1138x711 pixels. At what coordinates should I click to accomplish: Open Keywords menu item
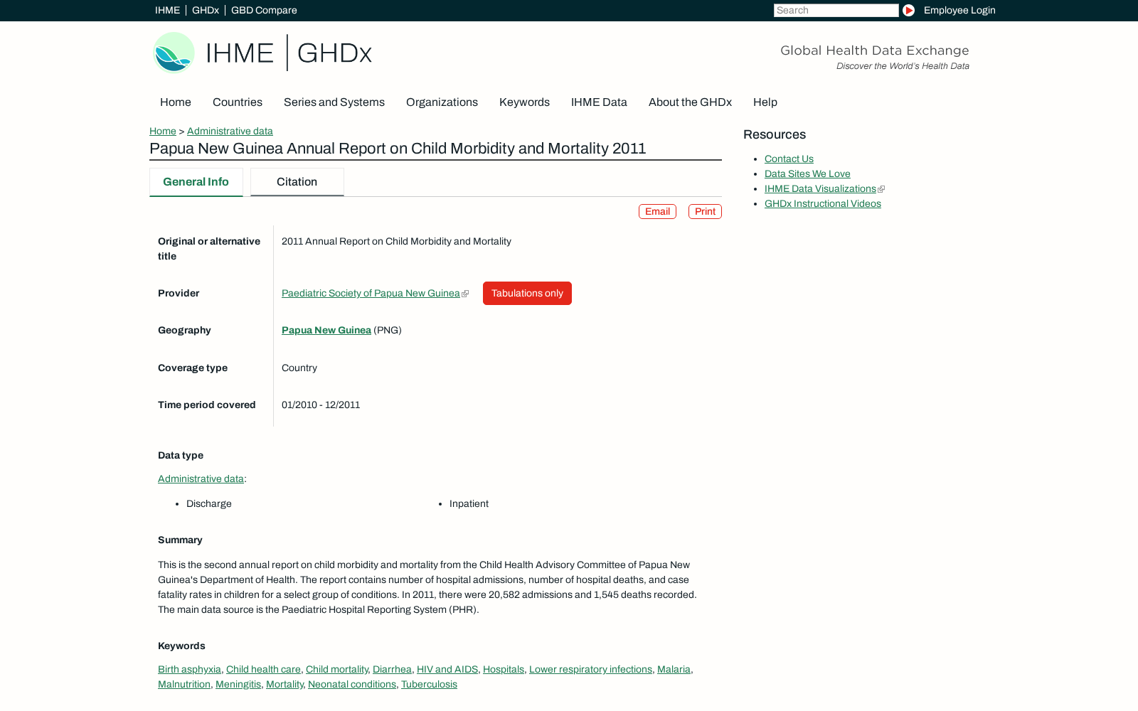(x=524, y=102)
